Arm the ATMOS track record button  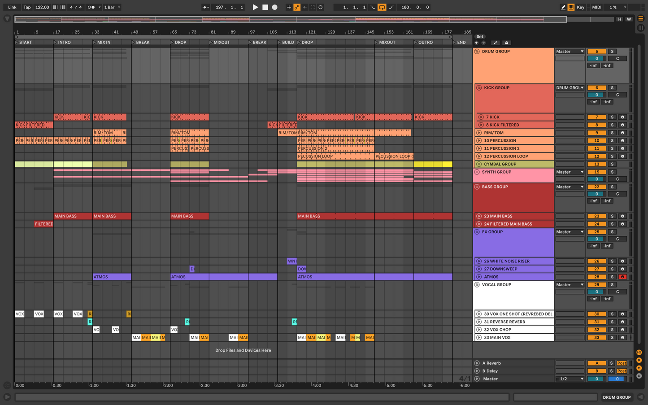coord(622,277)
